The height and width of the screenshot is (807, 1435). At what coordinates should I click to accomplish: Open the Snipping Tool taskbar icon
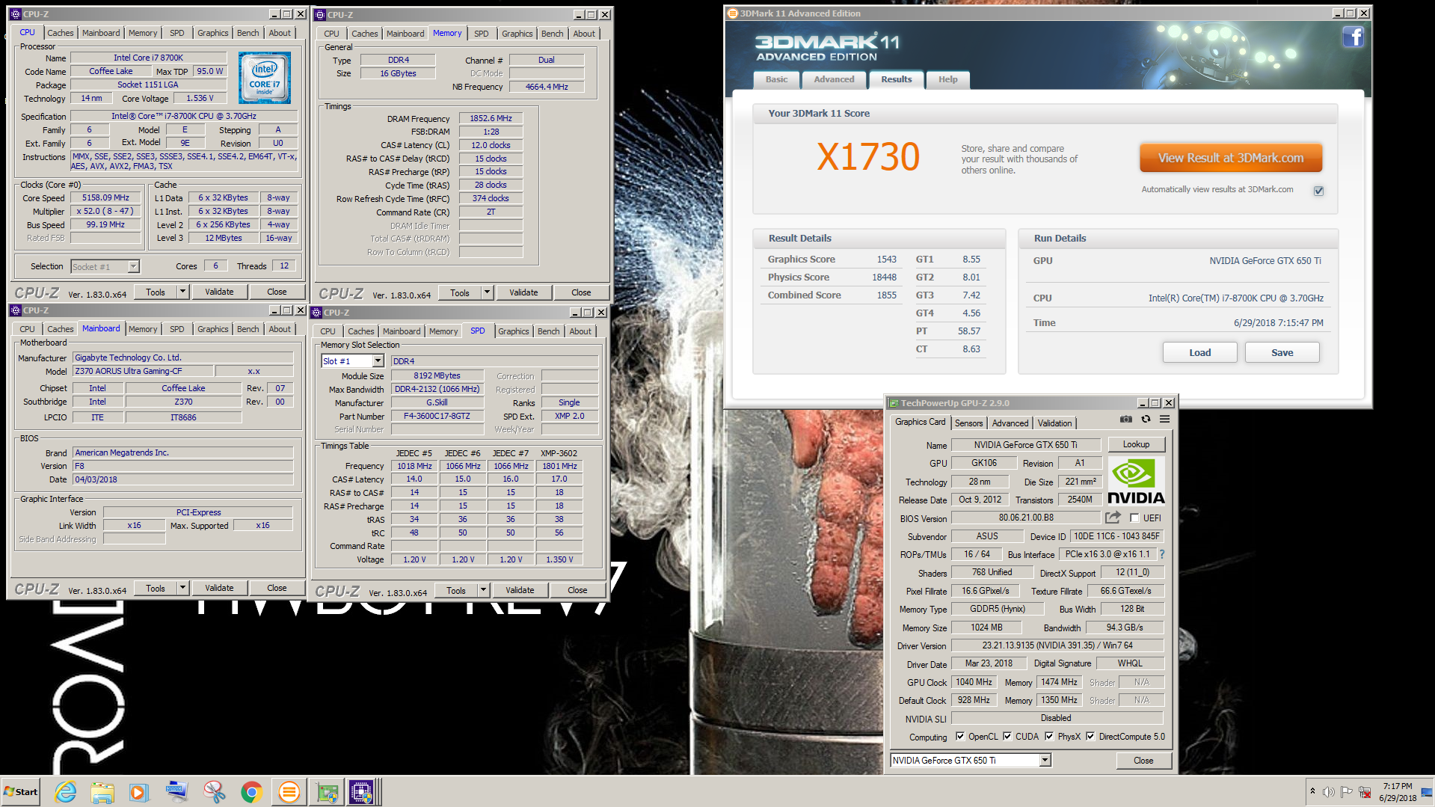pos(215,792)
